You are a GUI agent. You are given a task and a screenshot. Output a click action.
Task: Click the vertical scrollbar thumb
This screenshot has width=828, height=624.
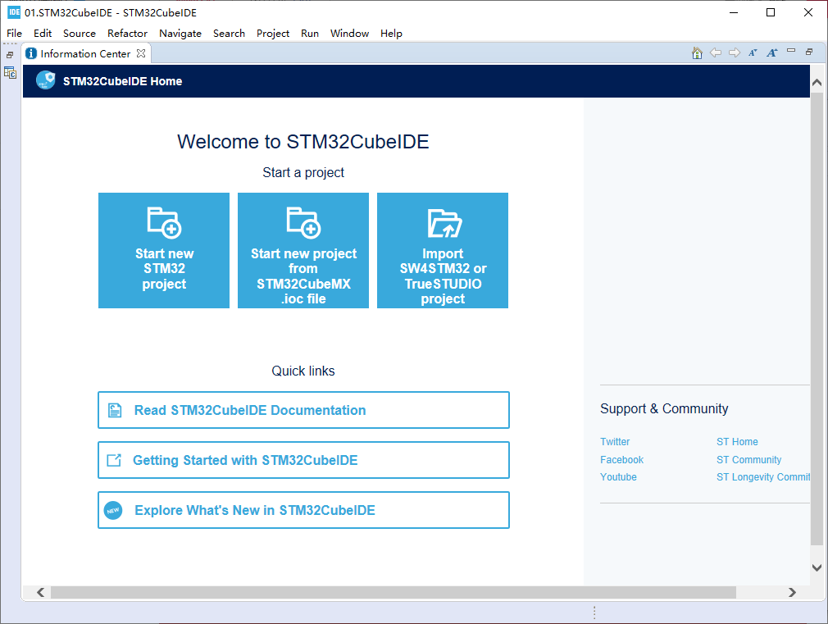[817, 319]
